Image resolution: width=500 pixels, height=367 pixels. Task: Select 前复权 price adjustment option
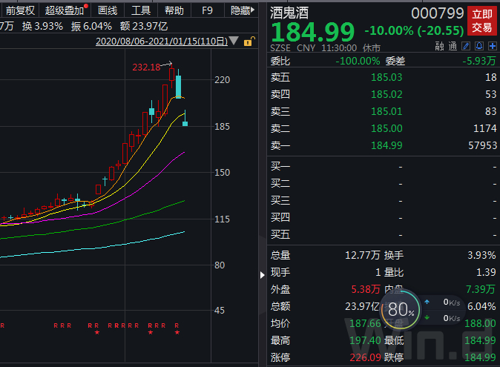point(20,10)
